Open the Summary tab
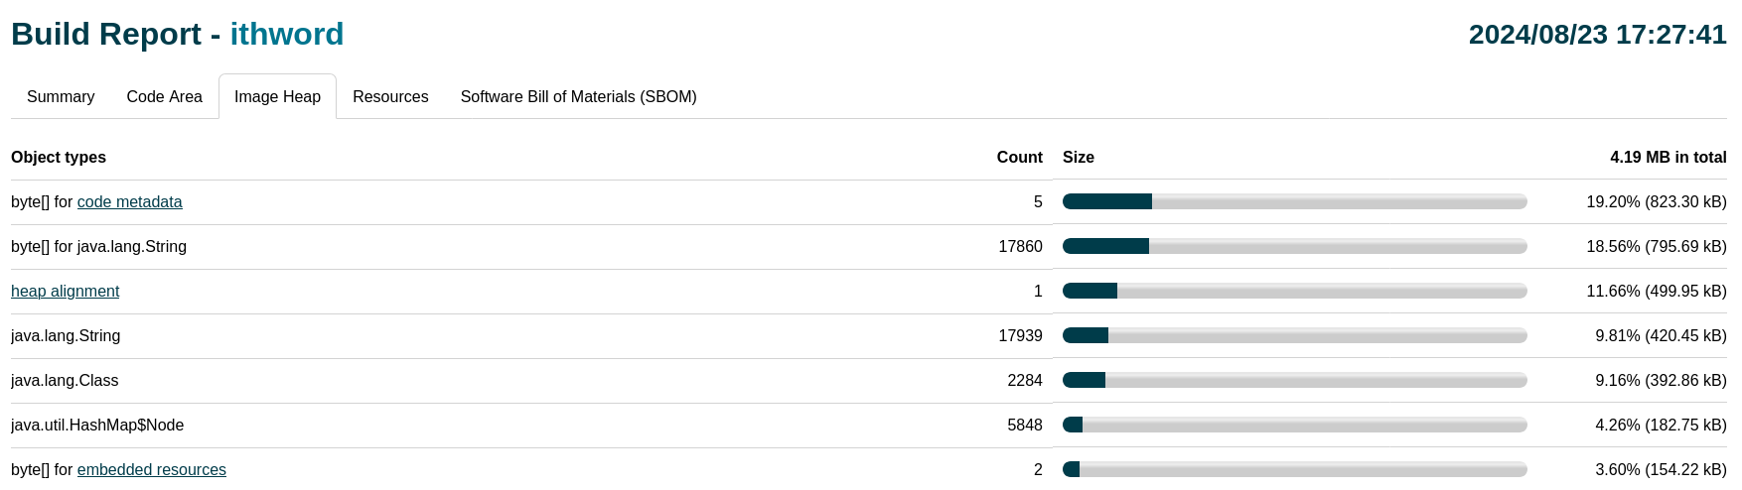Screen dimensions: 1742x490 61,96
